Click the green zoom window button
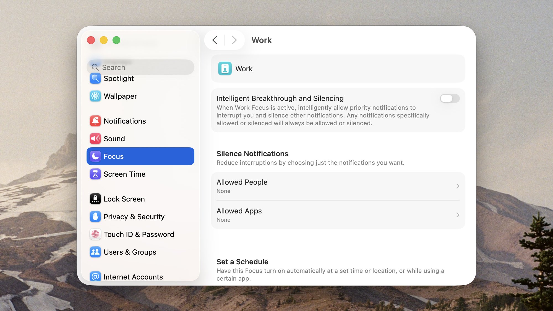The width and height of the screenshot is (553, 311). (116, 40)
